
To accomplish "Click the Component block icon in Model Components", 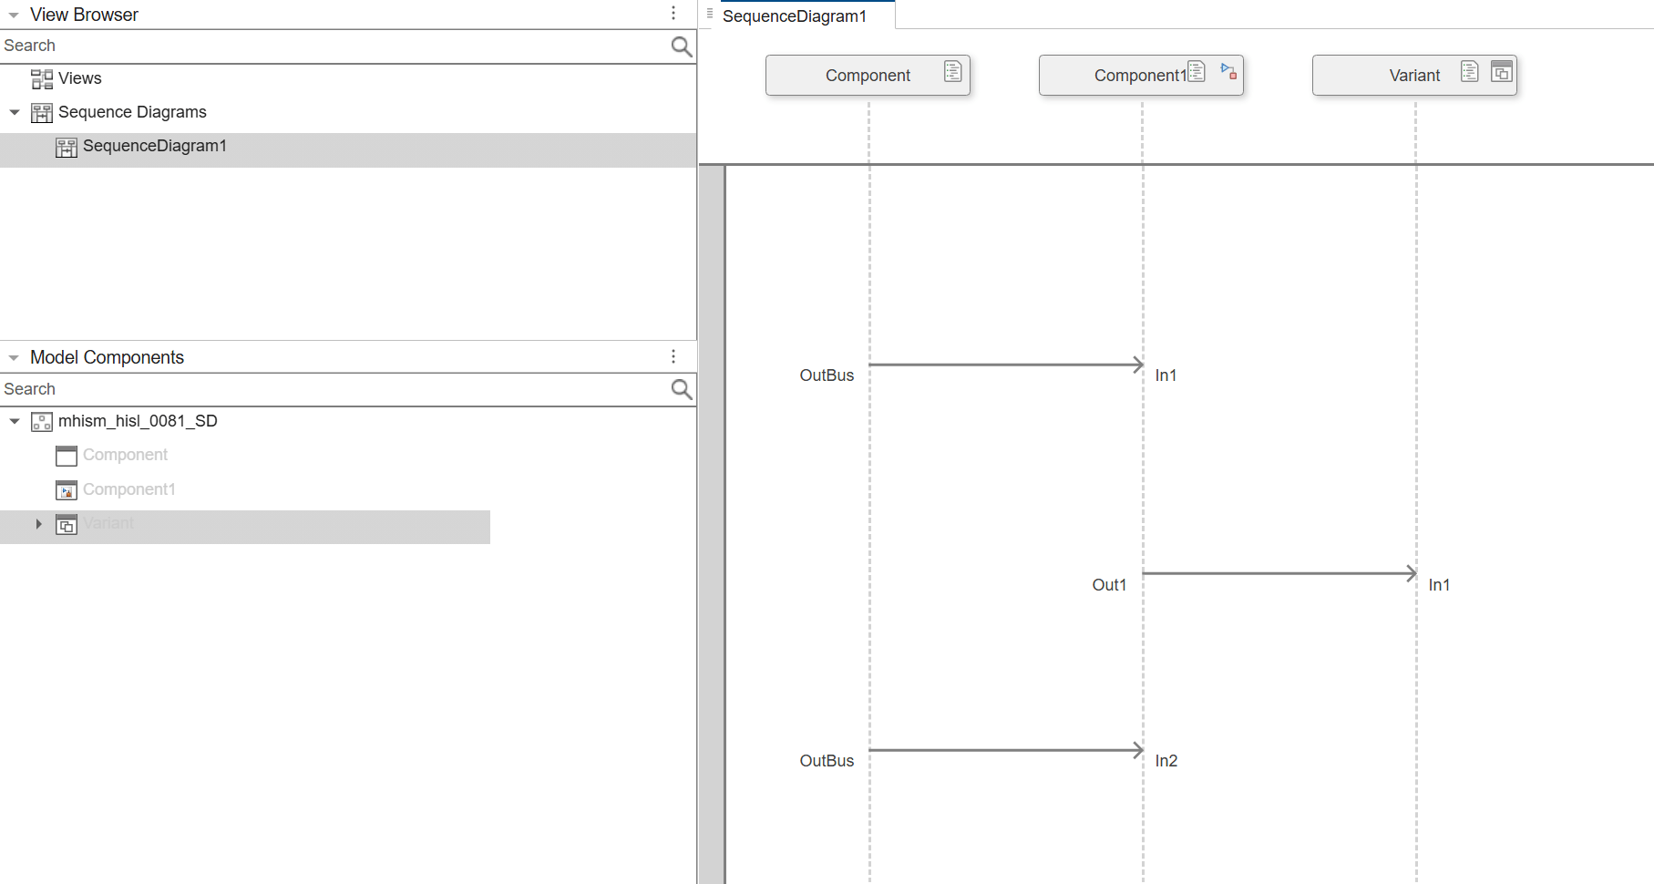I will (67, 456).
